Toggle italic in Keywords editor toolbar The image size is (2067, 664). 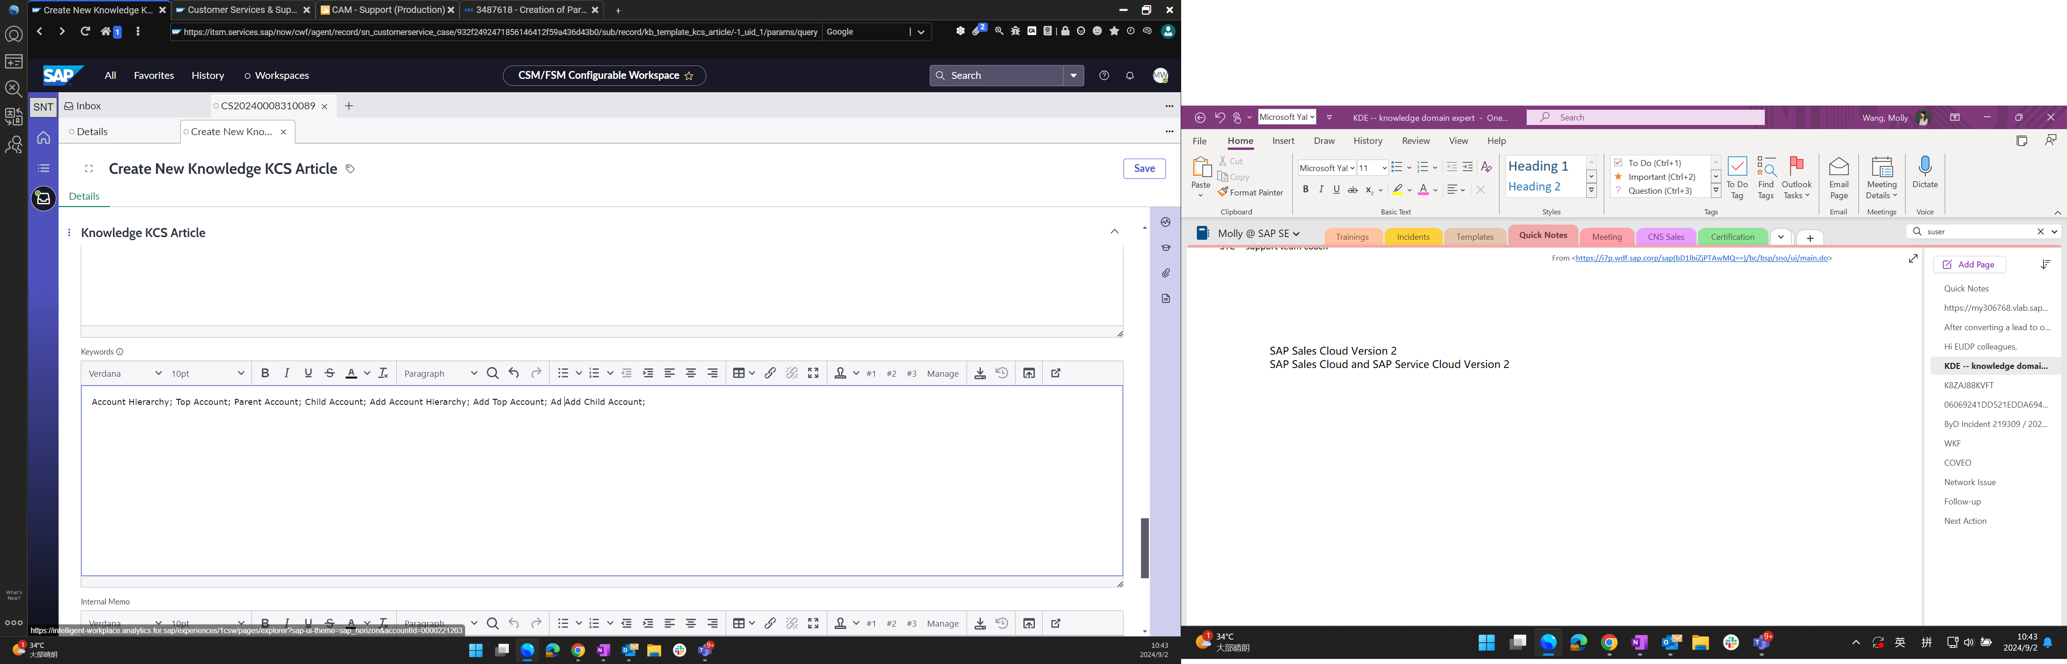[287, 373]
